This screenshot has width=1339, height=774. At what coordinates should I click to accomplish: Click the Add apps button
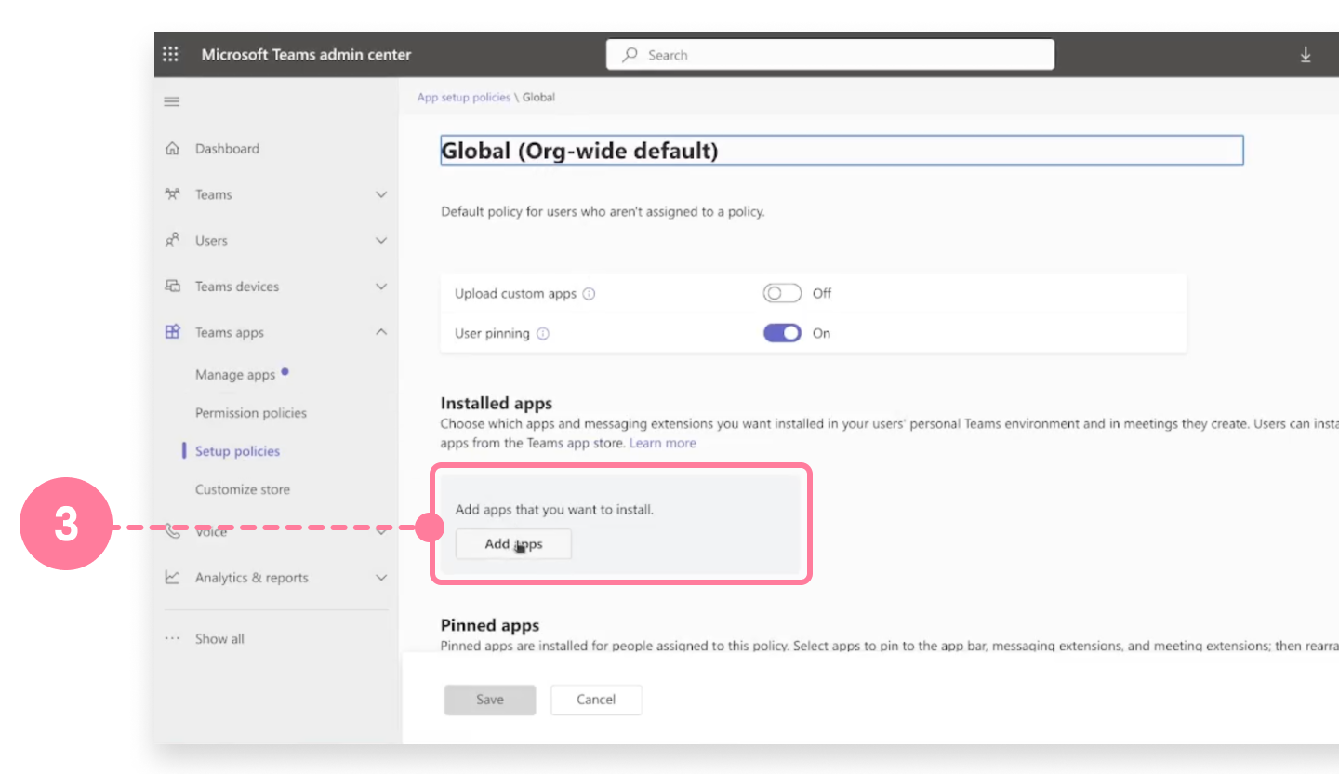pos(513,544)
